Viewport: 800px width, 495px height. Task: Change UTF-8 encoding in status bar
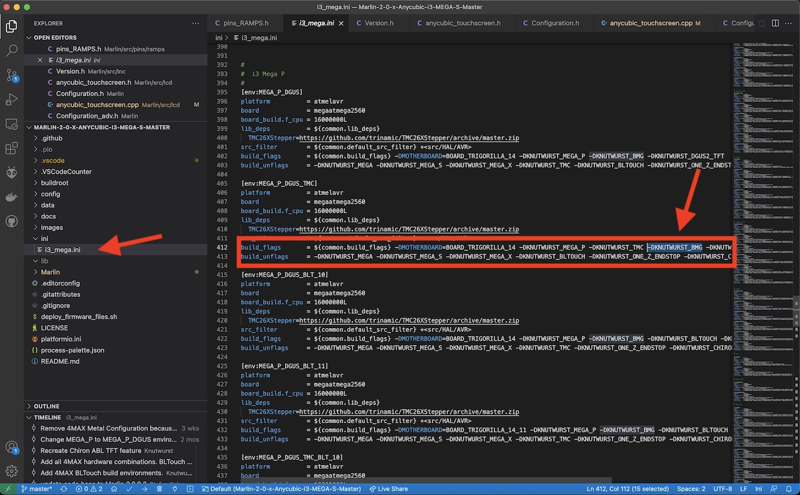[722, 489]
